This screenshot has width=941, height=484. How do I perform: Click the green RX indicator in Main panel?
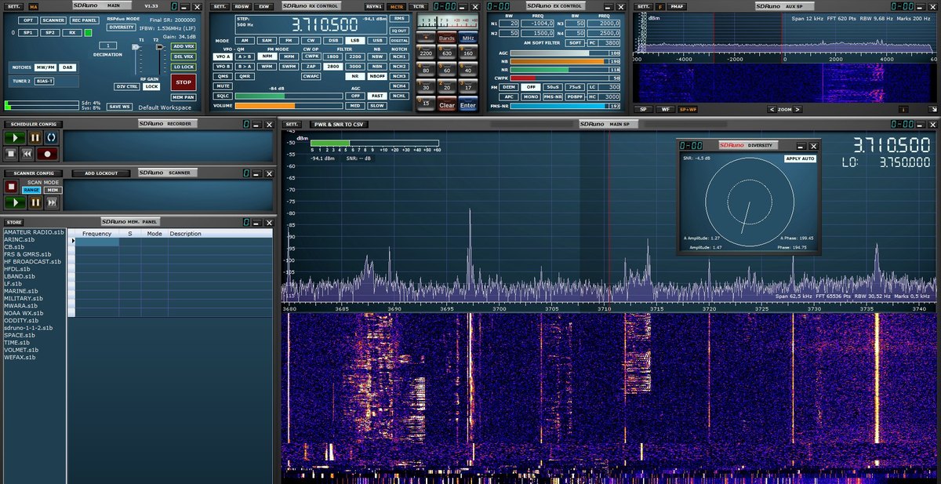pos(89,33)
